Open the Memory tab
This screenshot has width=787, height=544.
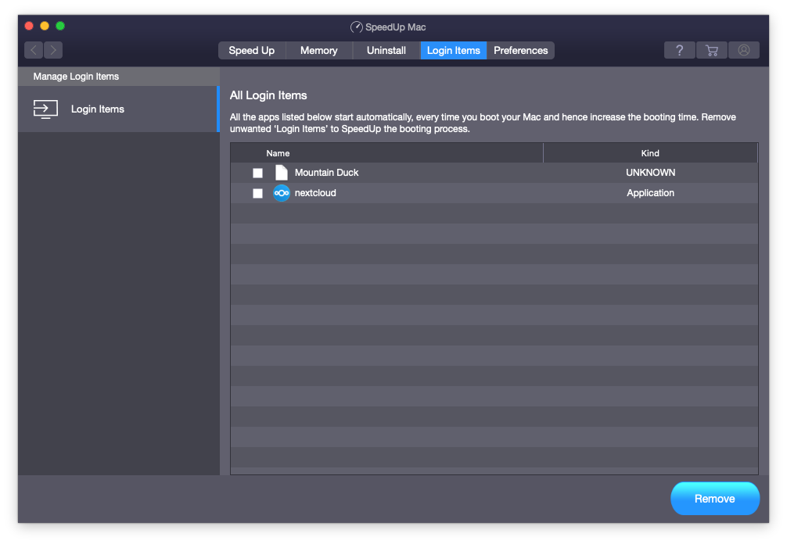[318, 50]
